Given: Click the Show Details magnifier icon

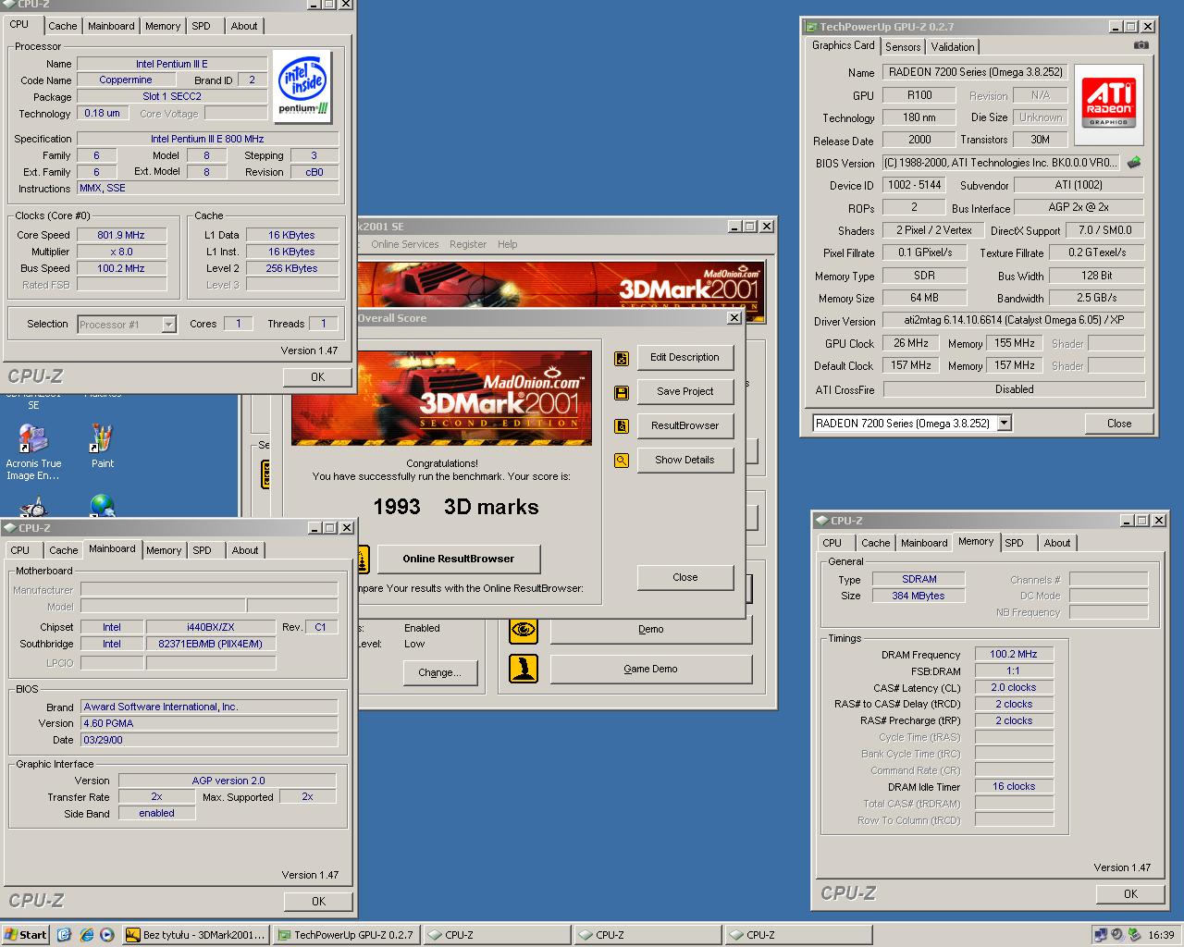Looking at the screenshot, I should (x=622, y=460).
